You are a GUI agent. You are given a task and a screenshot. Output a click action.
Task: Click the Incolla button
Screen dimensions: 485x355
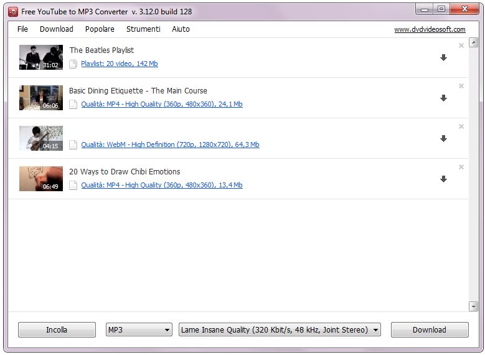[x=57, y=330]
